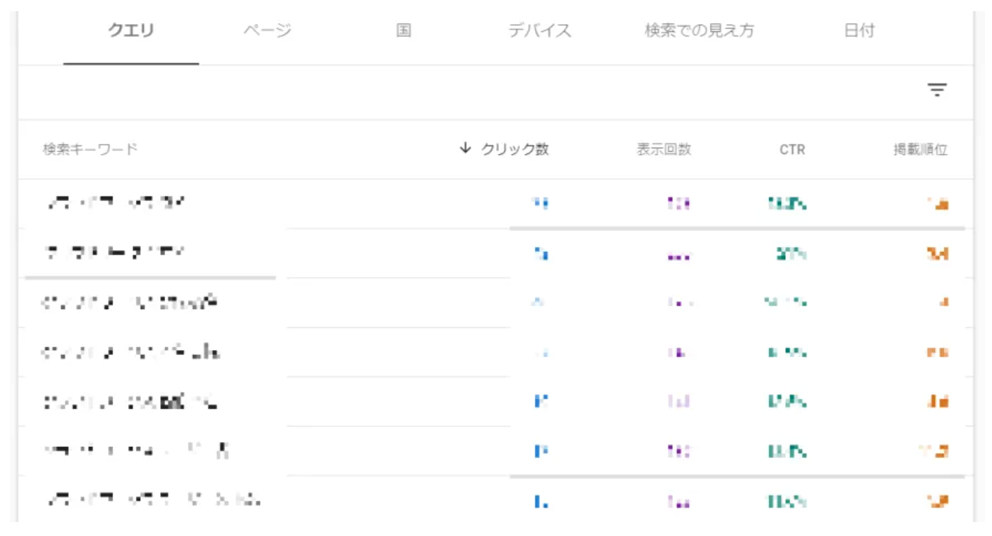Go to the 検索での見え方 tab
Image resolution: width=992 pixels, height=536 pixels.
tap(699, 31)
